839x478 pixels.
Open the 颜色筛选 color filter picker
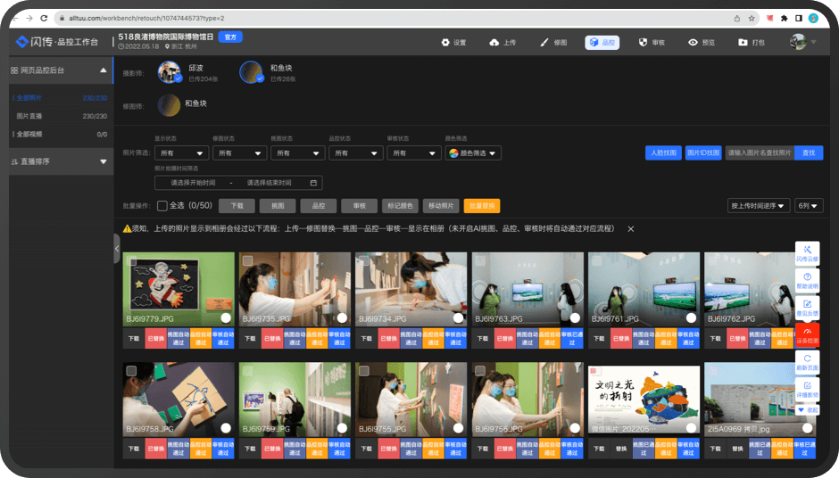pyautogui.click(x=473, y=153)
